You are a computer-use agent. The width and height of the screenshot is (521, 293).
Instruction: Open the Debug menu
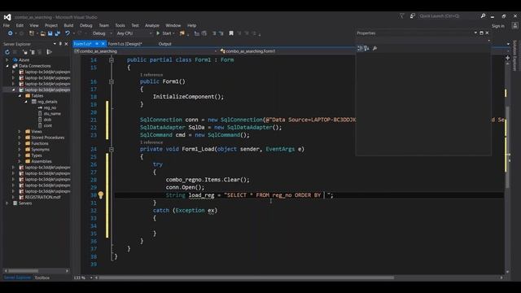(85, 25)
